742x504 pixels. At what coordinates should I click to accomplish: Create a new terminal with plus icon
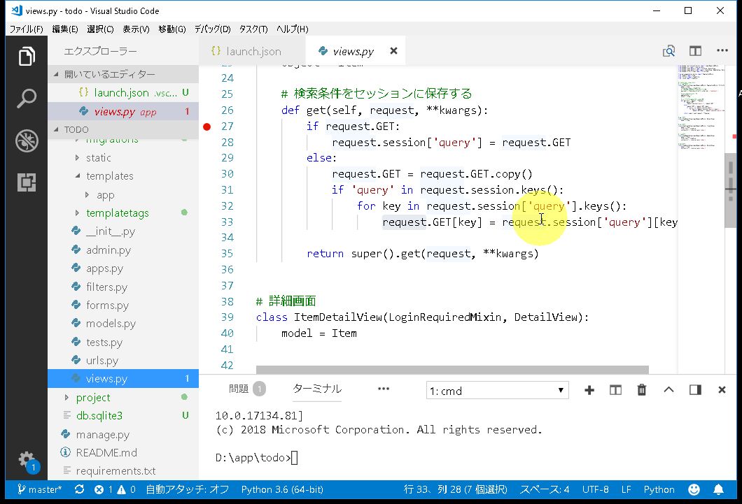[x=589, y=390]
